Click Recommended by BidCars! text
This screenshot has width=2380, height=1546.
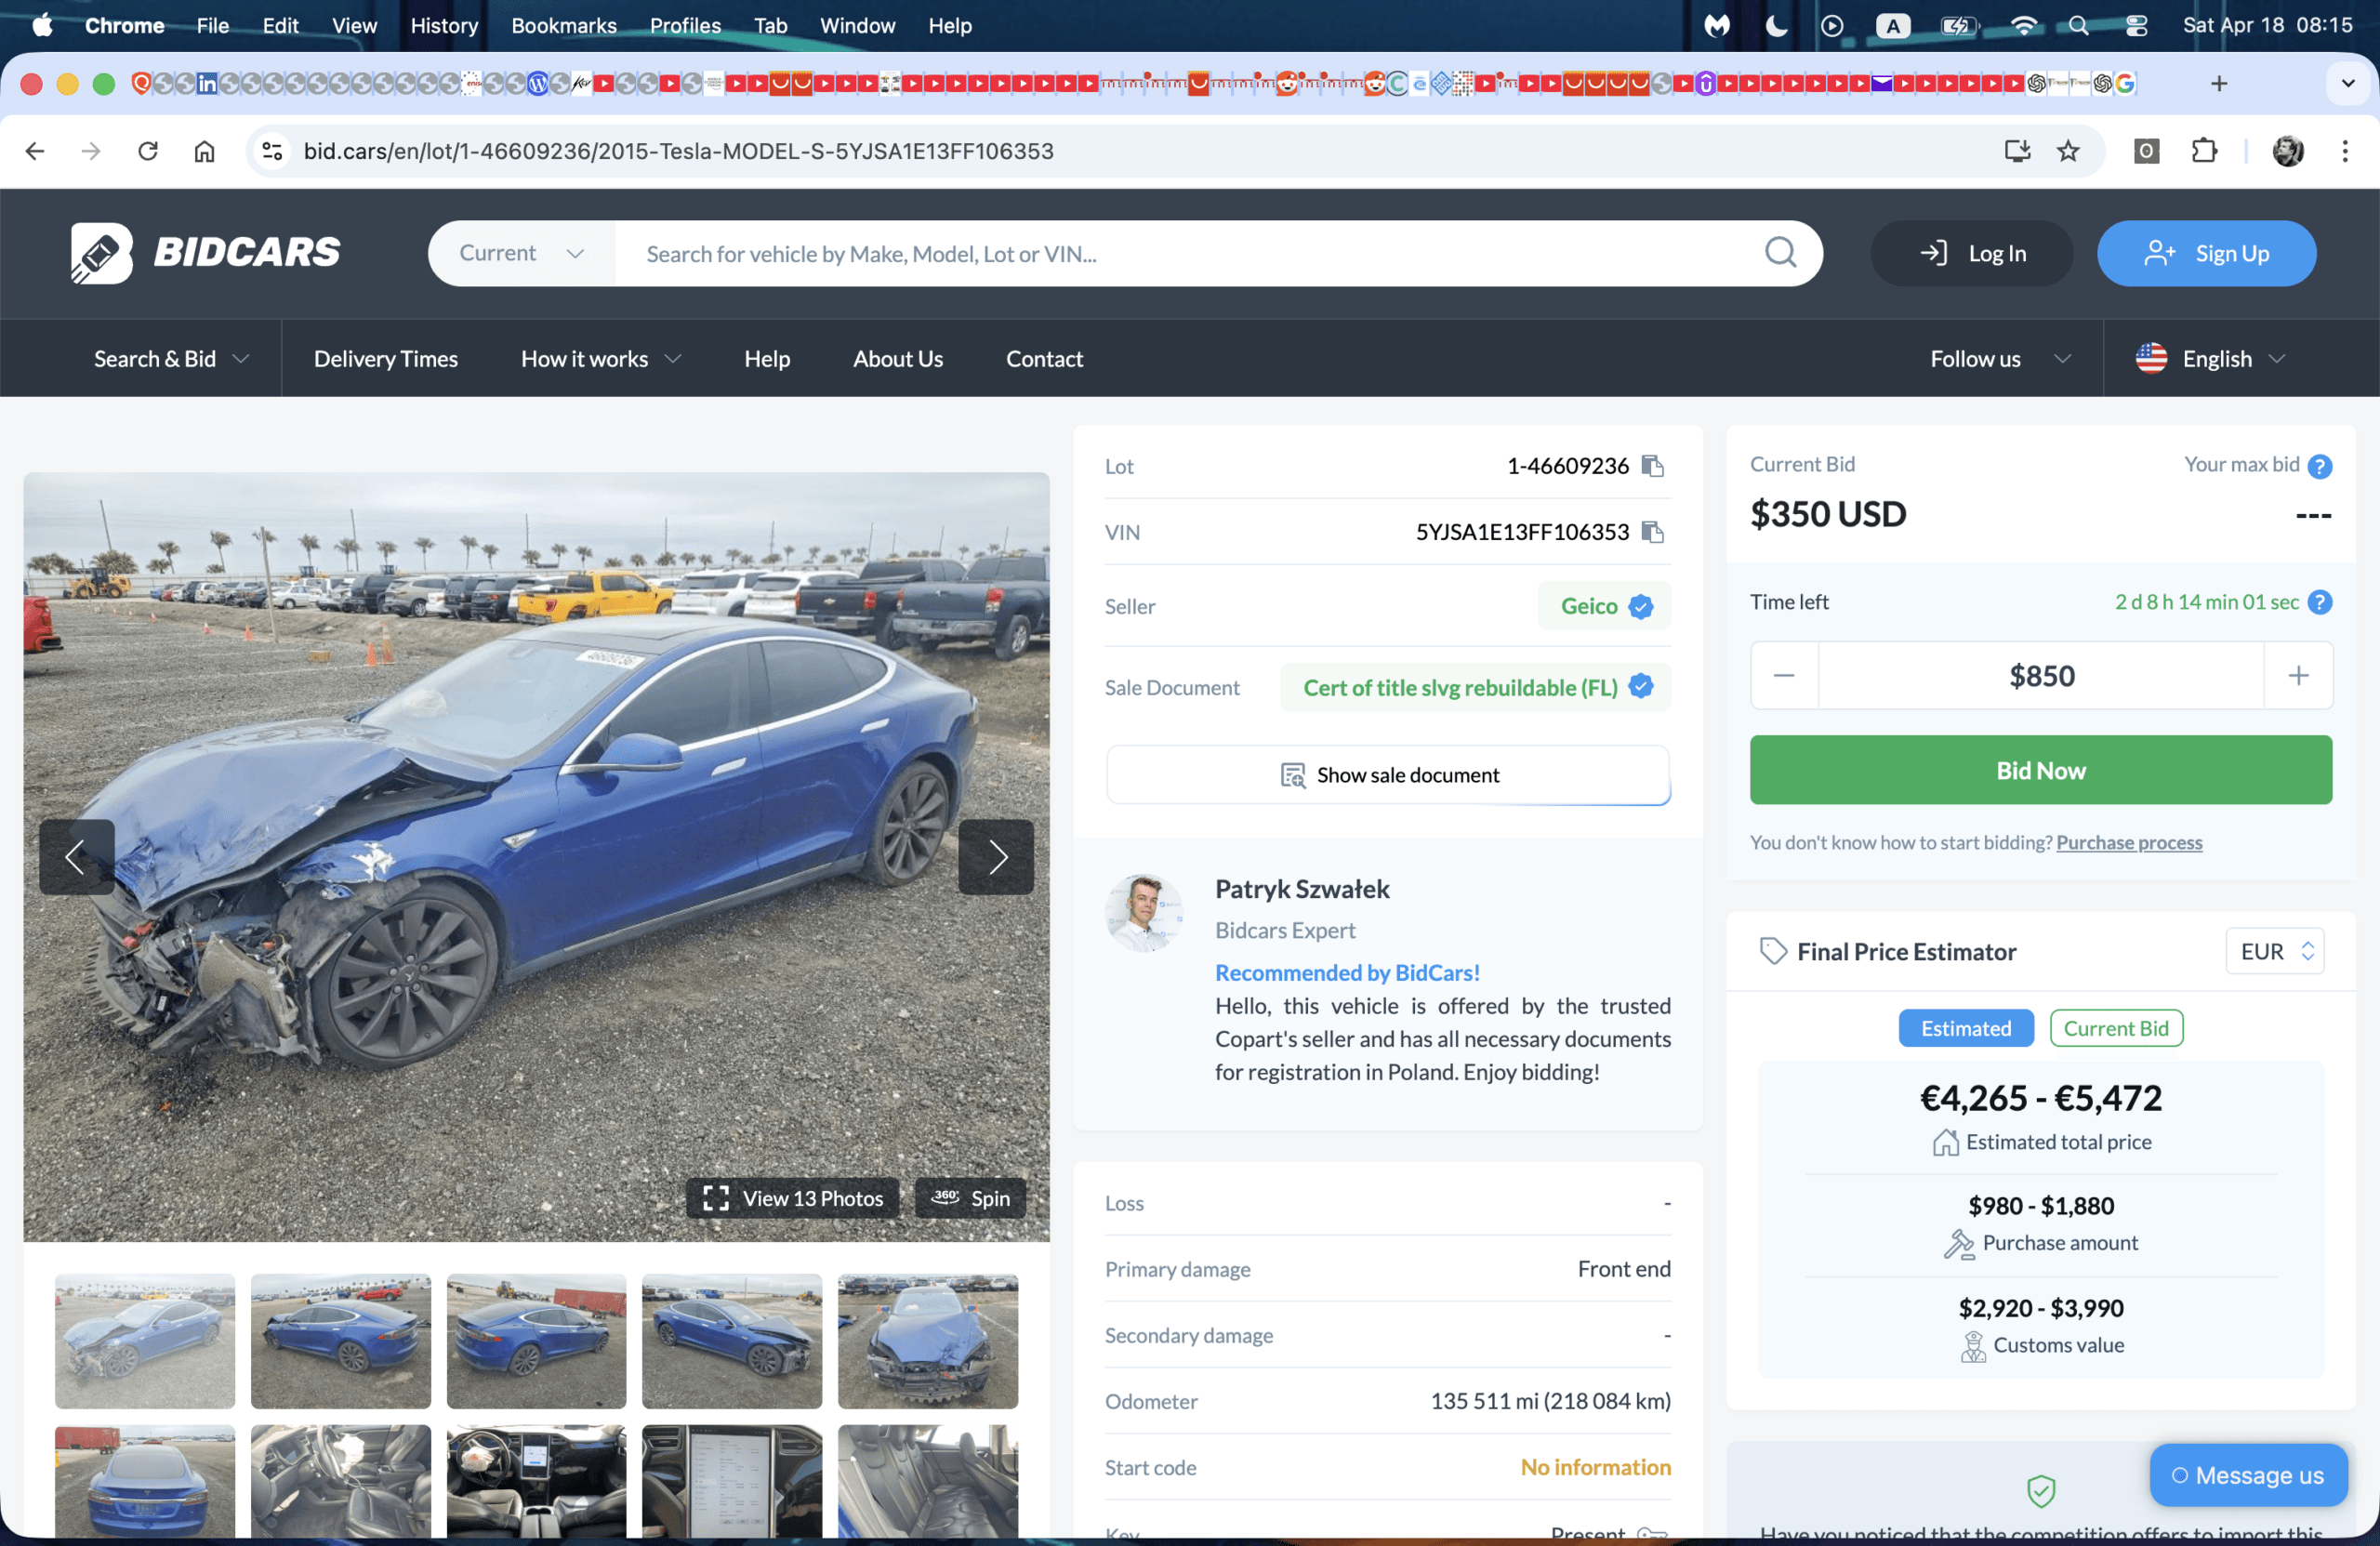pyautogui.click(x=1347, y=972)
